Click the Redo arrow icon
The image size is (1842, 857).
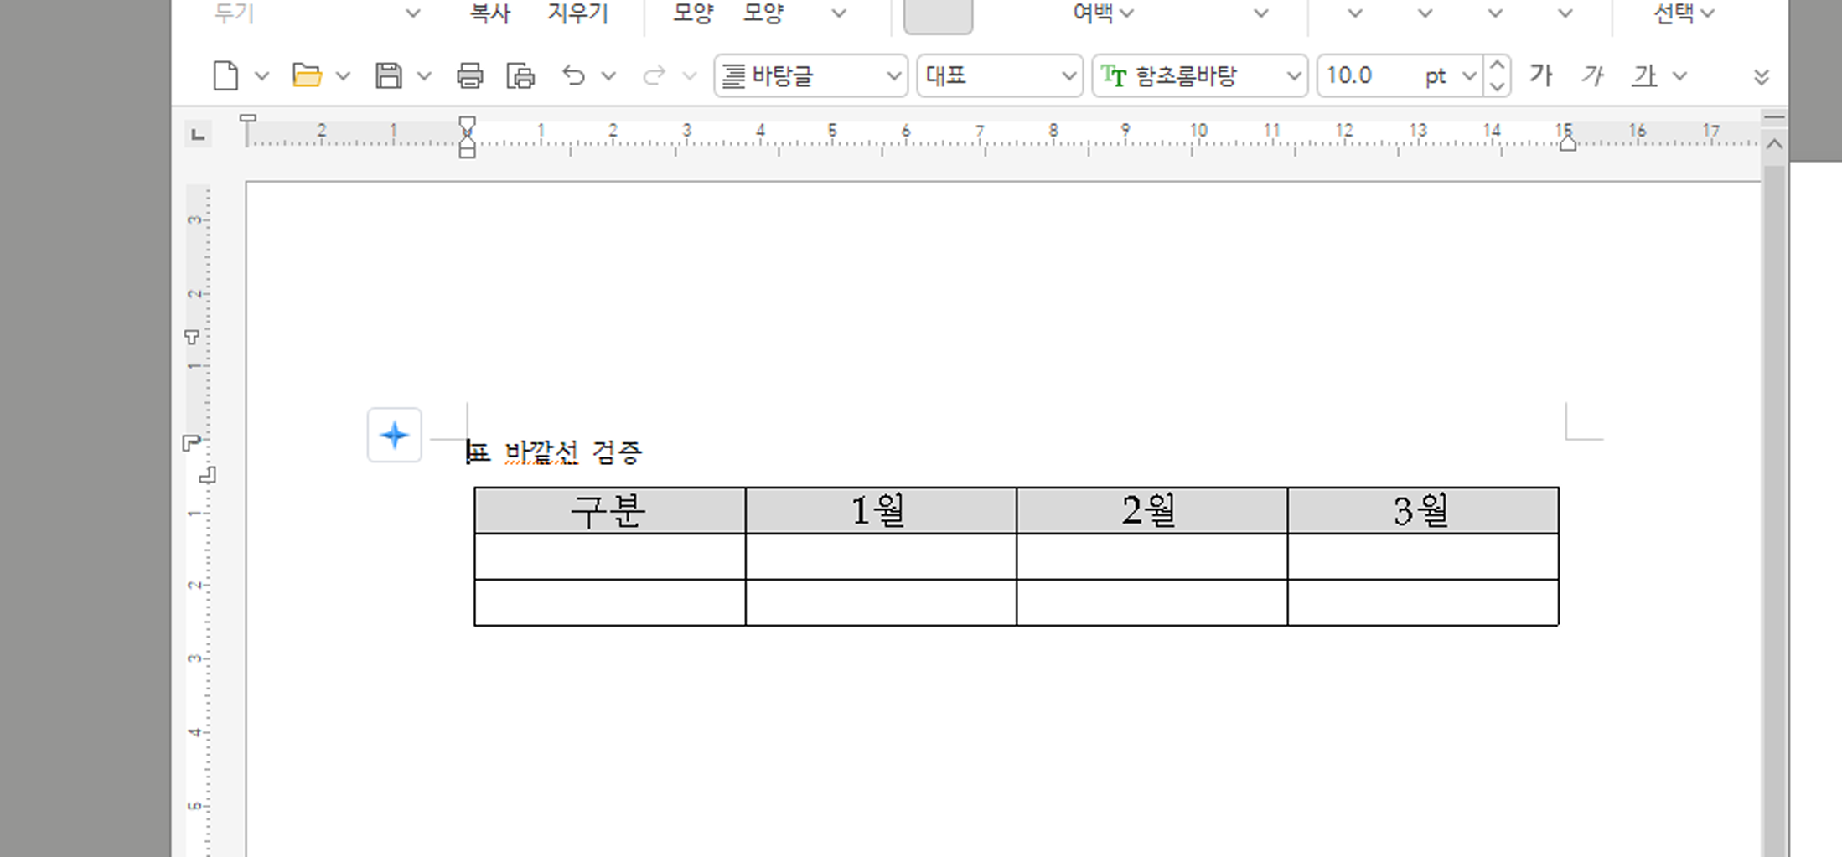(x=654, y=76)
